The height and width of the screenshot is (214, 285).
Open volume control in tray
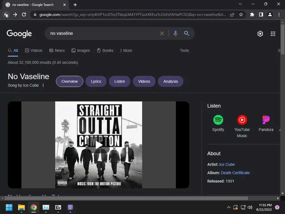pos(250,207)
